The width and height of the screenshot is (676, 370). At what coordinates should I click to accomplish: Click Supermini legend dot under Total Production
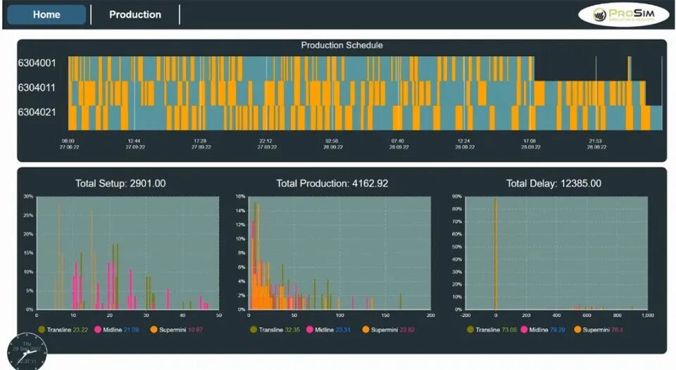365,329
